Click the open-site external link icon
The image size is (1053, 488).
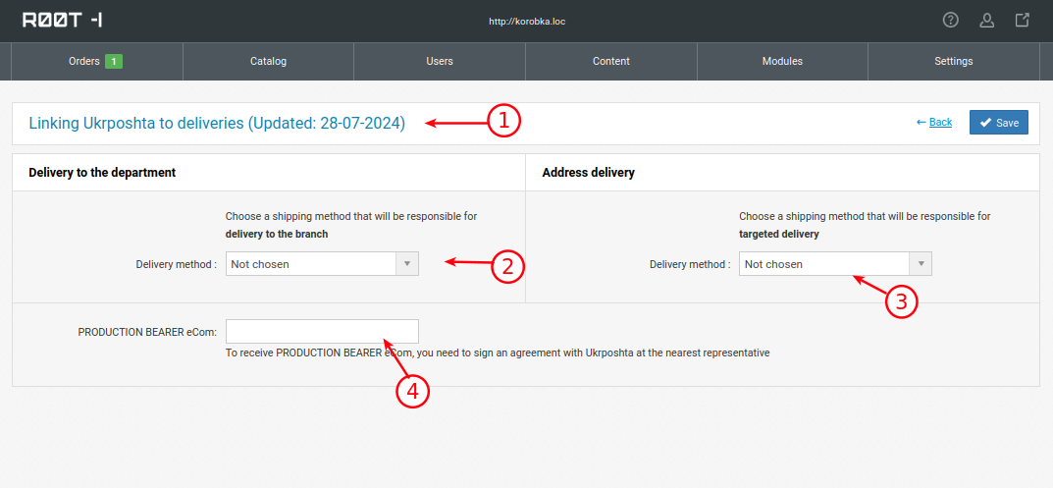tap(1023, 21)
